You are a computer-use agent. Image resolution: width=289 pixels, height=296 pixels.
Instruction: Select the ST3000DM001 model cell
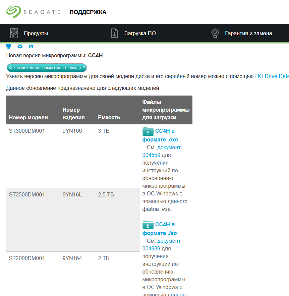tap(27, 131)
